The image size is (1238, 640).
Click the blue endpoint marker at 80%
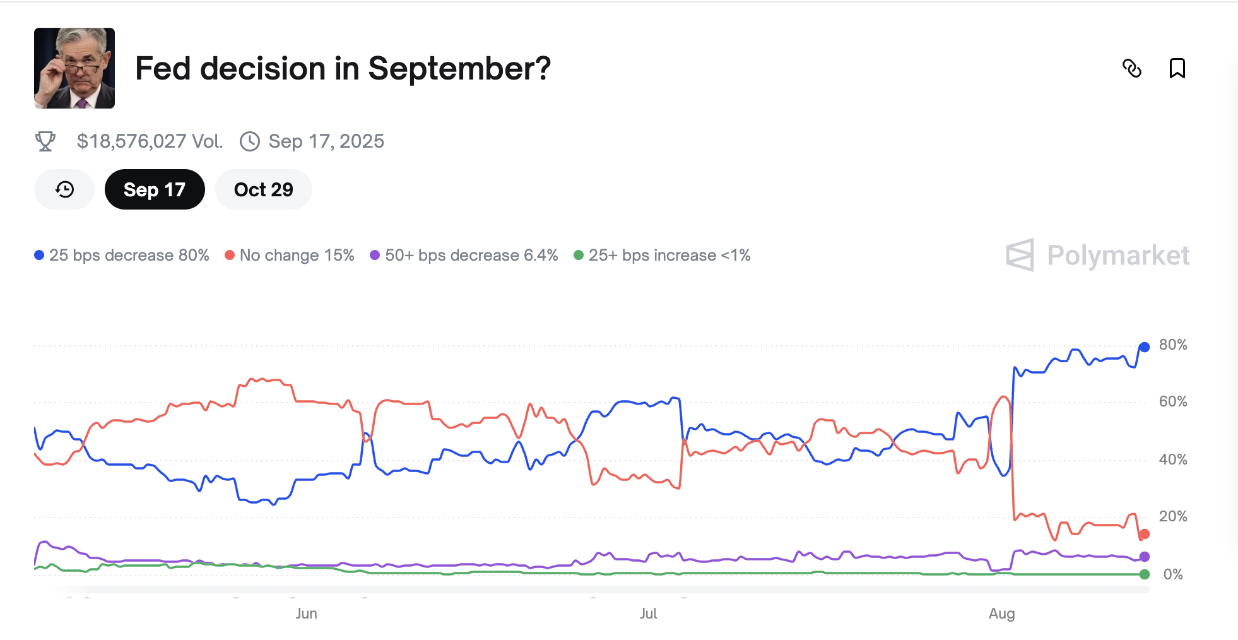1144,347
